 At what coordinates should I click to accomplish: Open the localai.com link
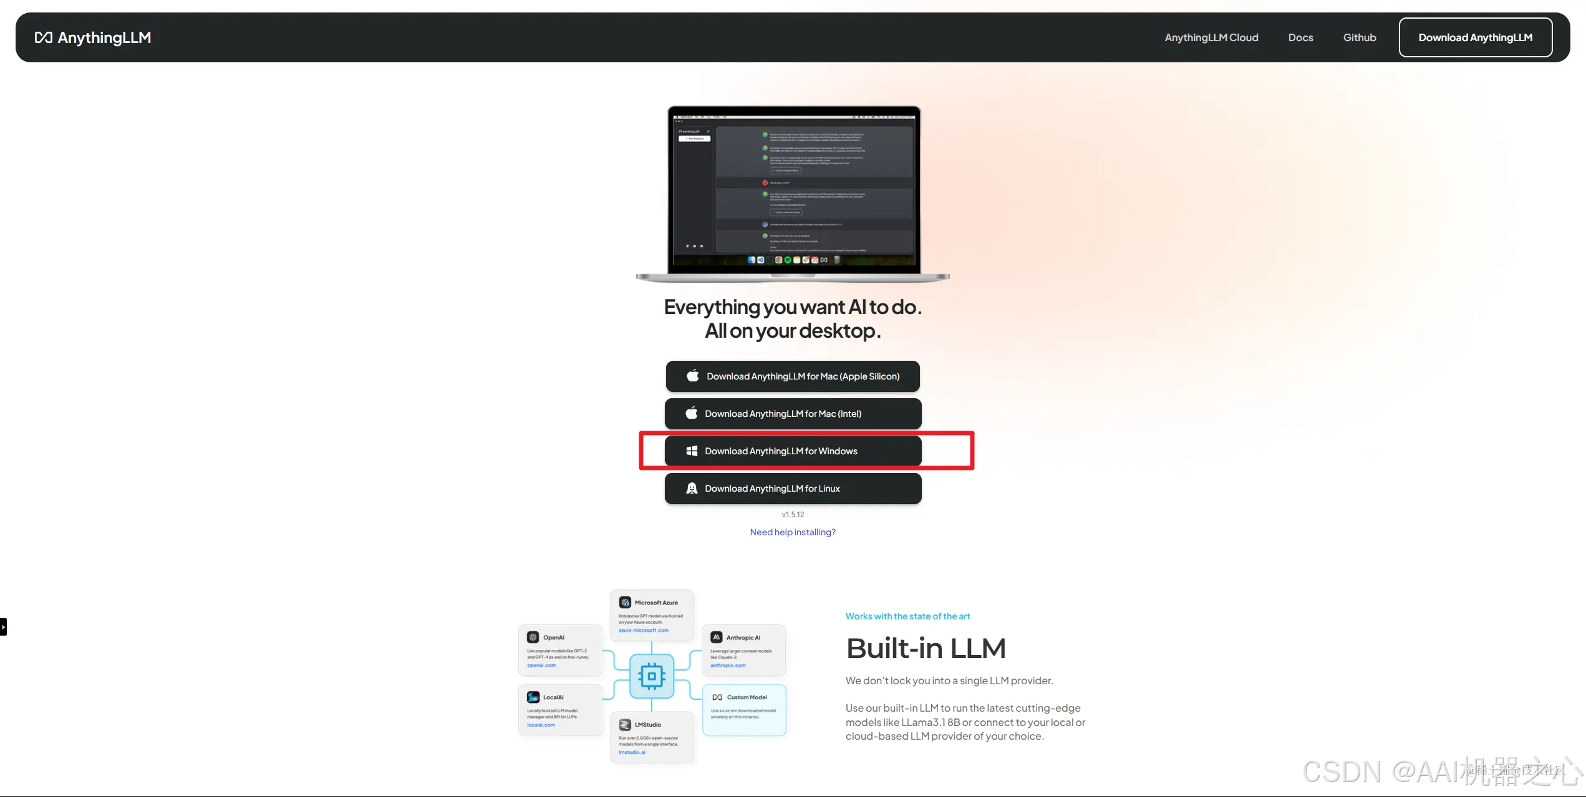541,725
